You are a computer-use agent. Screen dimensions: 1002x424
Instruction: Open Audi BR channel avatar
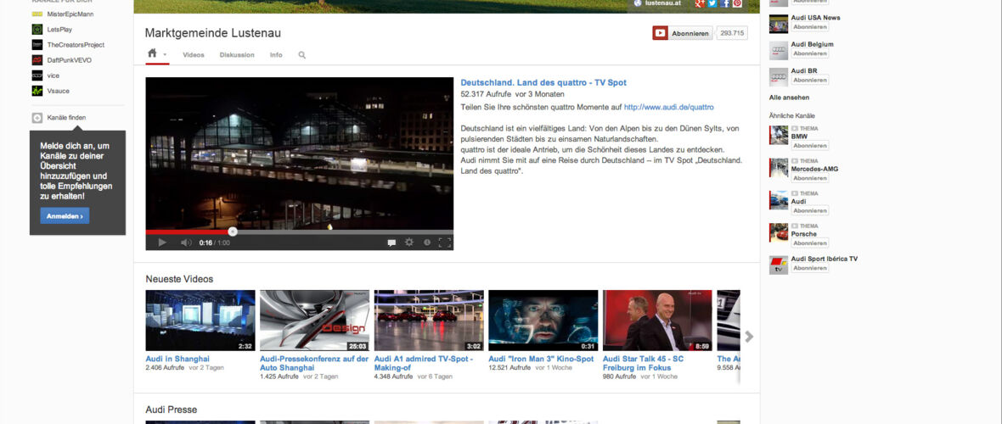coord(779,77)
